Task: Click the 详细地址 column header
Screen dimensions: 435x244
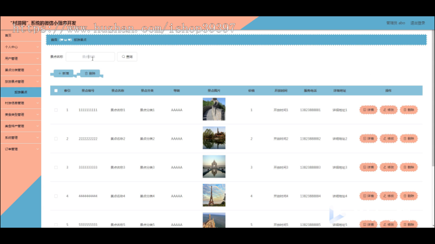Action: pyautogui.click(x=340, y=91)
